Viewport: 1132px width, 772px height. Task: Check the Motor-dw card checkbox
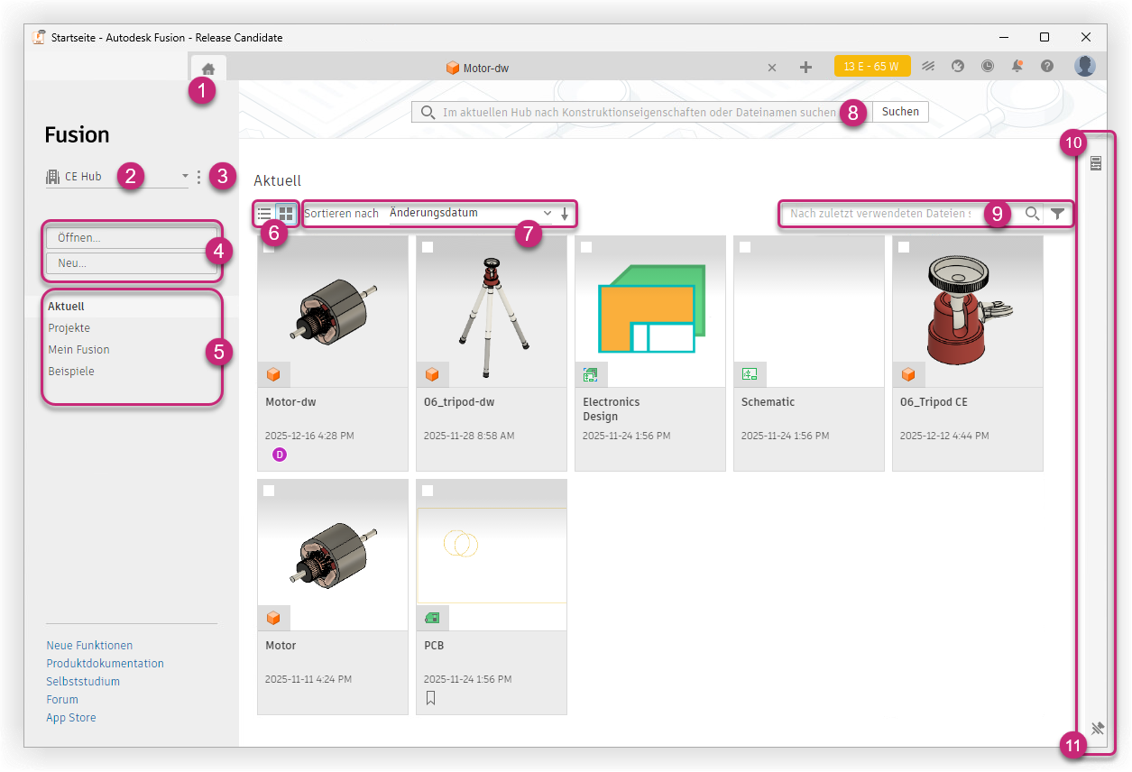tap(269, 247)
